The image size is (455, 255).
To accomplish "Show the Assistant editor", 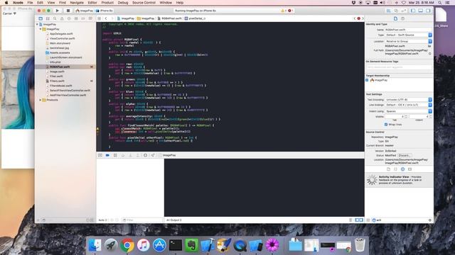I will (x=396, y=11).
